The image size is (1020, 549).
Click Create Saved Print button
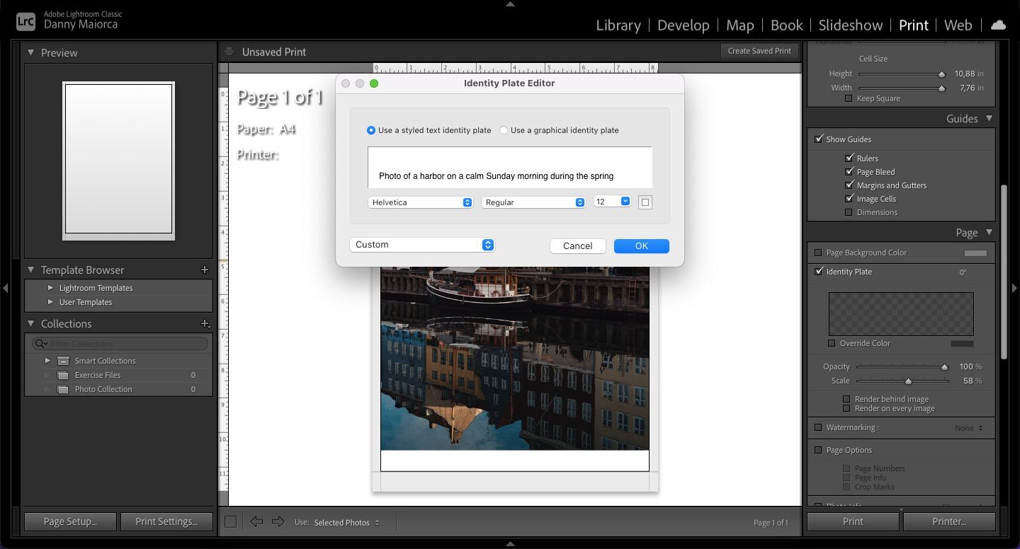click(759, 51)
